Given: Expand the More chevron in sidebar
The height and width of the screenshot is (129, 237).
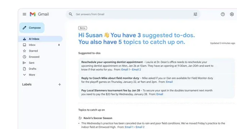Looking at the screenshot, I should (x=24, y=75).
